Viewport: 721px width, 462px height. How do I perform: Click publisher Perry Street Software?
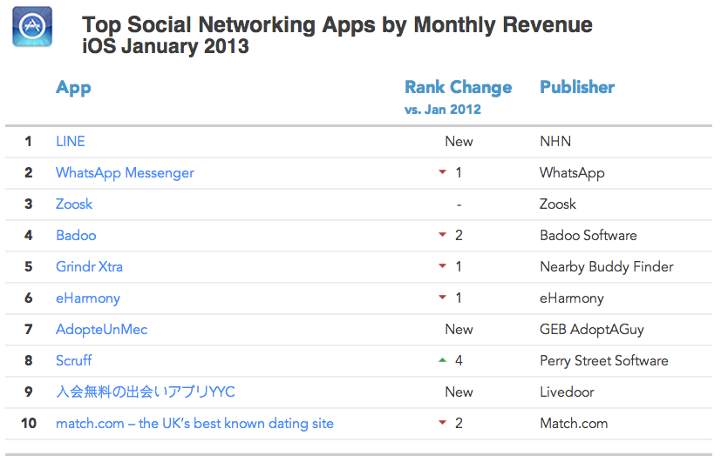[x=603, y=361]
